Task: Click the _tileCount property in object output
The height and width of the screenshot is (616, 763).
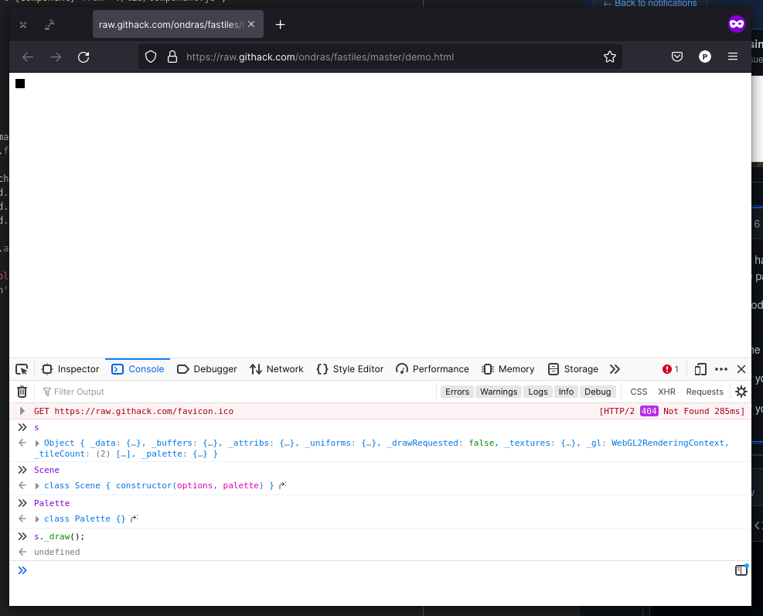Action: click(x=60, y=453)
